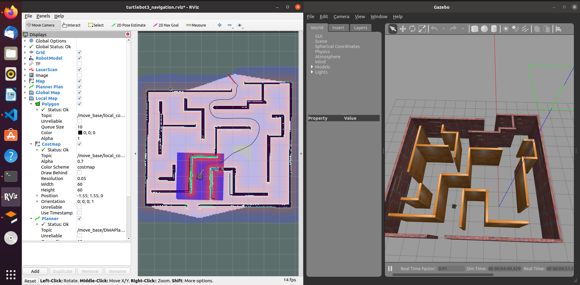This screenshot has height=285, width=580.
Task: Collapse the Local Map group
Action: coord(25,98)
